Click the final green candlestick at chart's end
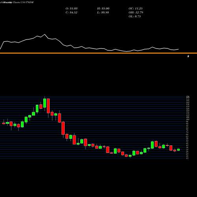The image size is (197, 197). (x=178, y=150)
